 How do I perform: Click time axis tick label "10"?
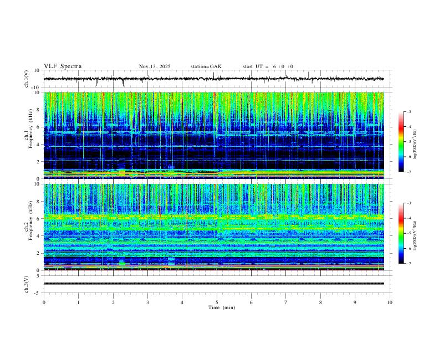[390, 302]
